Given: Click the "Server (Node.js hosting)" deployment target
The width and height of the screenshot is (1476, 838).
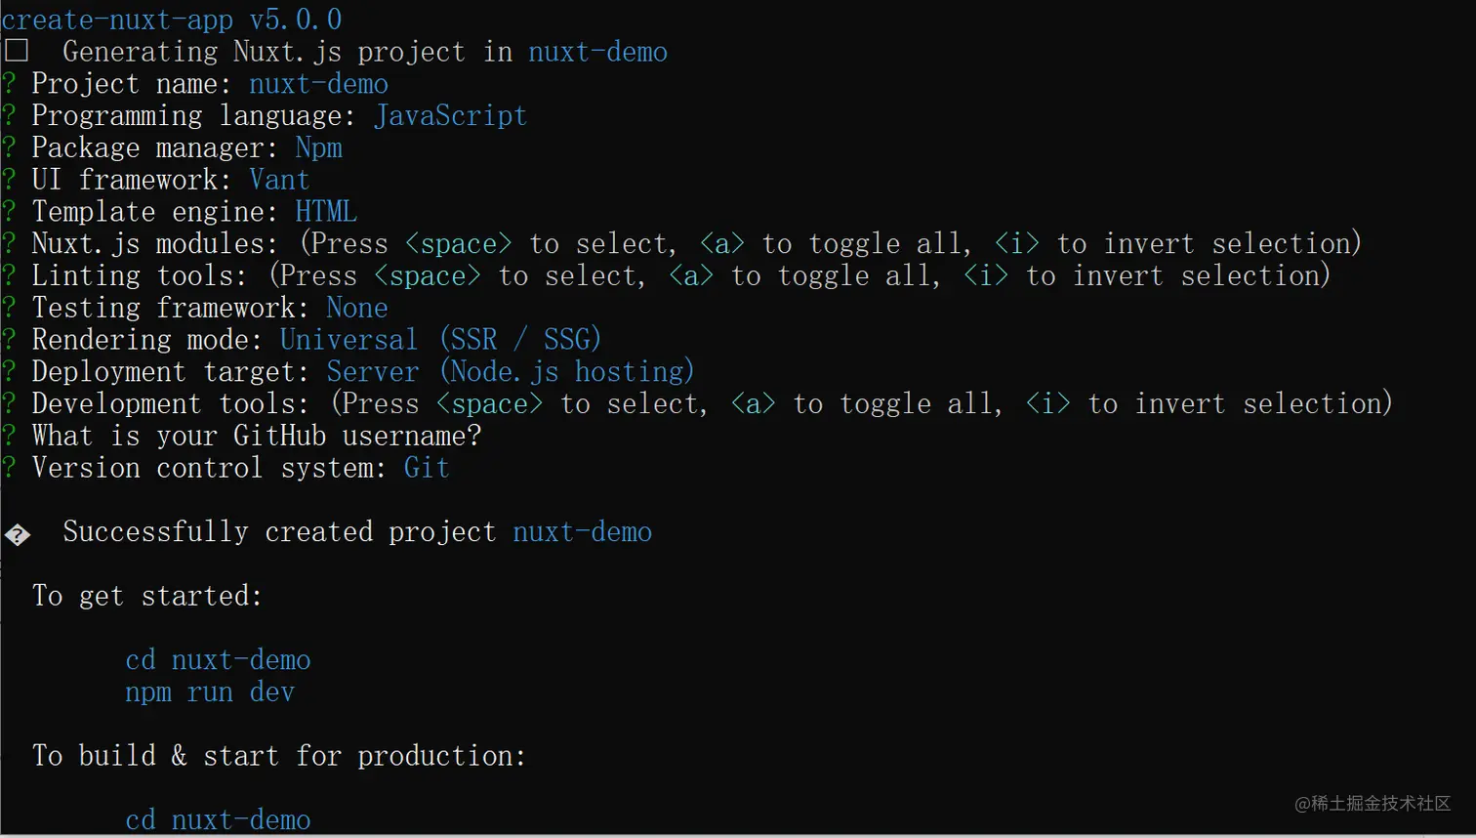Looking at the screenshot, I should coord(510,372).
